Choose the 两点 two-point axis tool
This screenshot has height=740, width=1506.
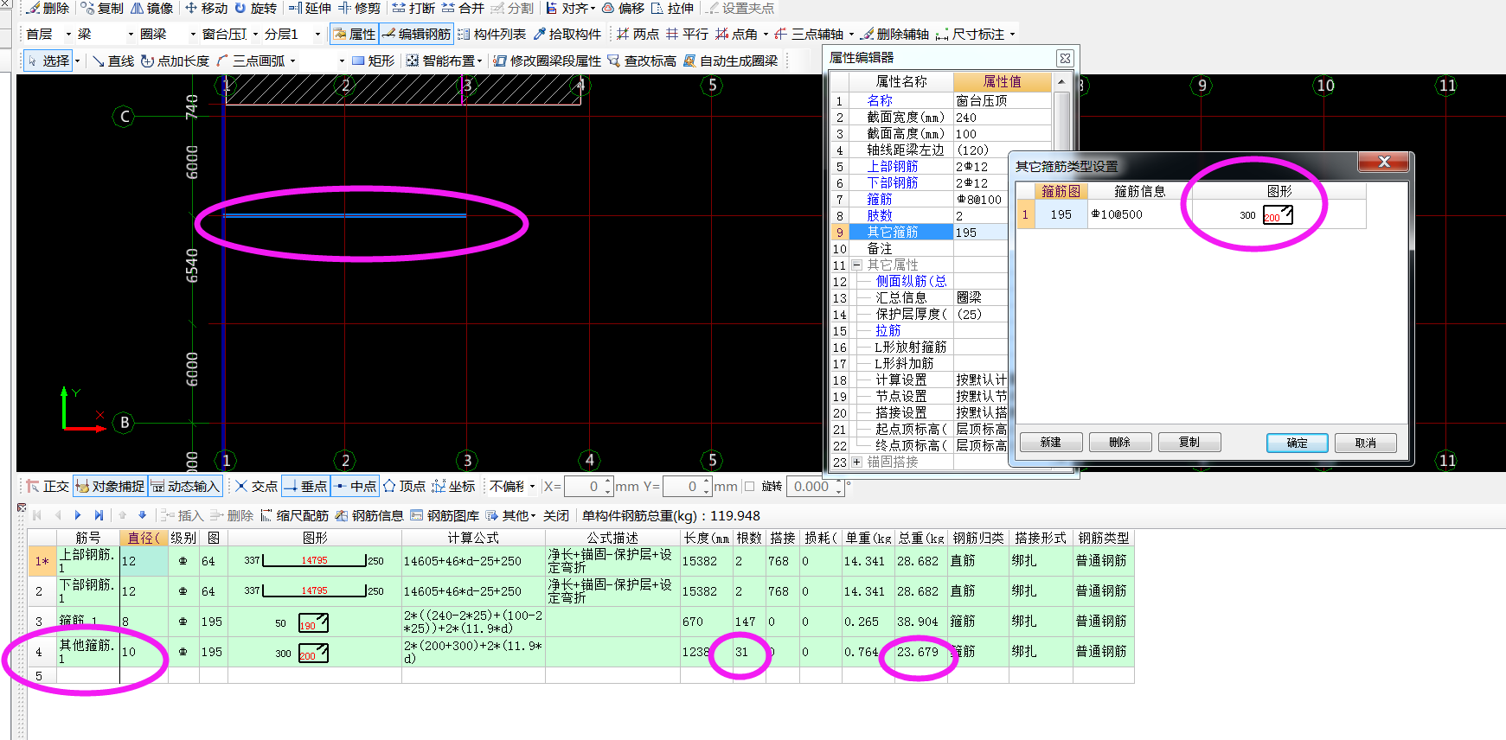click(638, 34)
